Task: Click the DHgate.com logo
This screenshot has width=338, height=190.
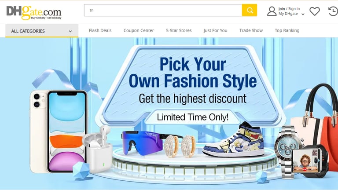Action: pyautogui.click(x=34, y=12)
